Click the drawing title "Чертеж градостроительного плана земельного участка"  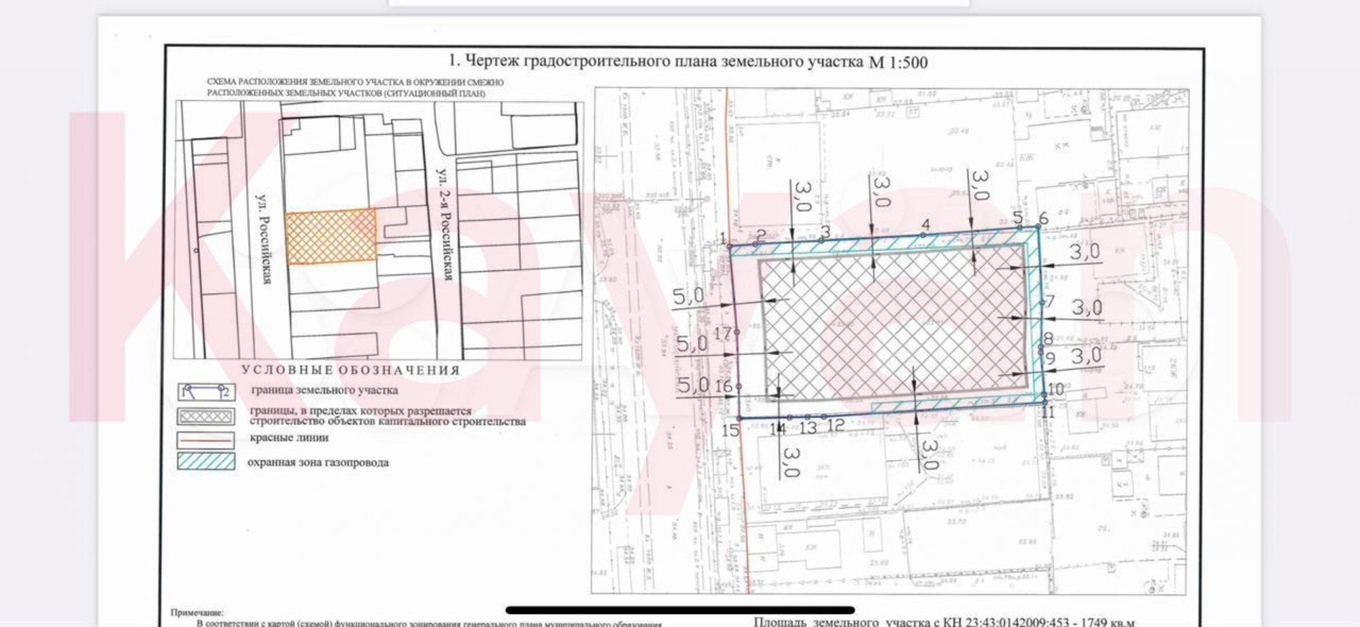pyautogui.click(x=689, y=62)
